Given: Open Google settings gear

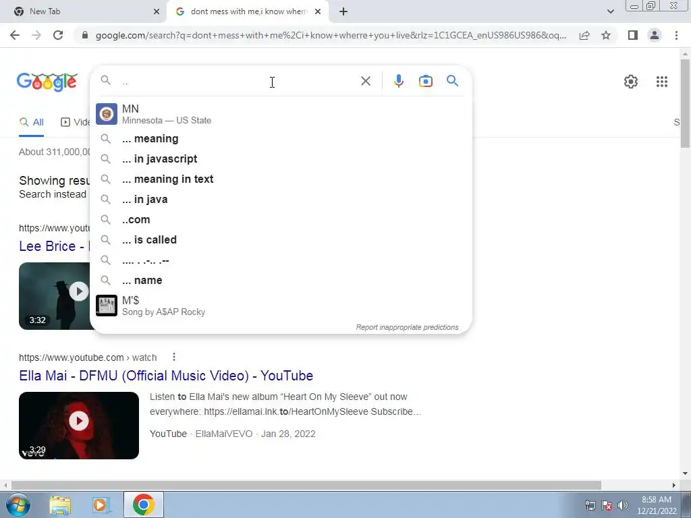Looking at the screenshot, I should (x=631, y=82).
